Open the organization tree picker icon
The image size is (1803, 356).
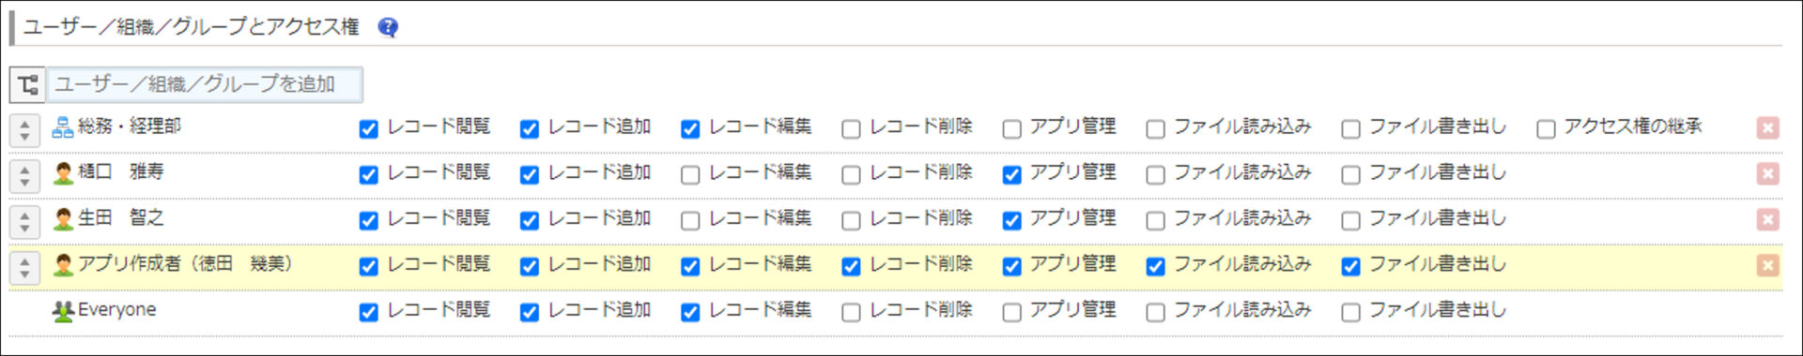(27, 84)
